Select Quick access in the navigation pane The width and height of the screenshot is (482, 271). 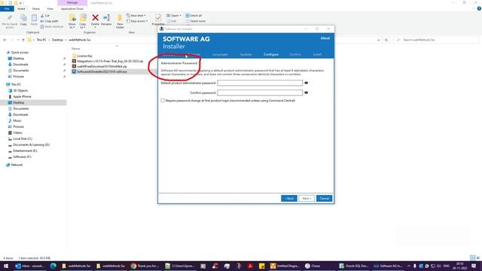click(x=20, y=53)
